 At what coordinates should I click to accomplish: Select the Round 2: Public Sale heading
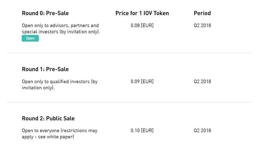point(48,119)
